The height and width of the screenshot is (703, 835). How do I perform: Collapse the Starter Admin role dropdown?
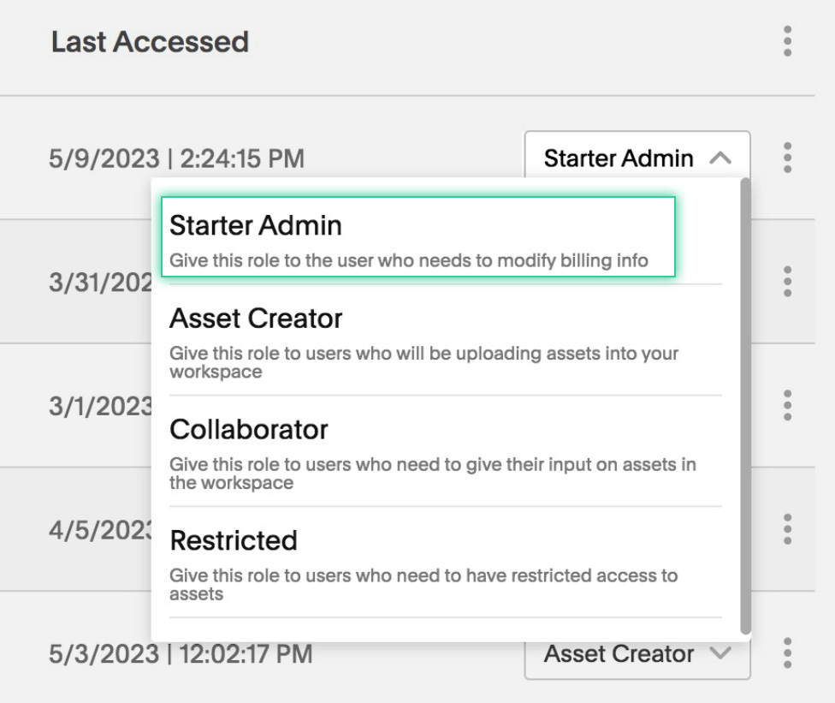[x=637, y=155]
